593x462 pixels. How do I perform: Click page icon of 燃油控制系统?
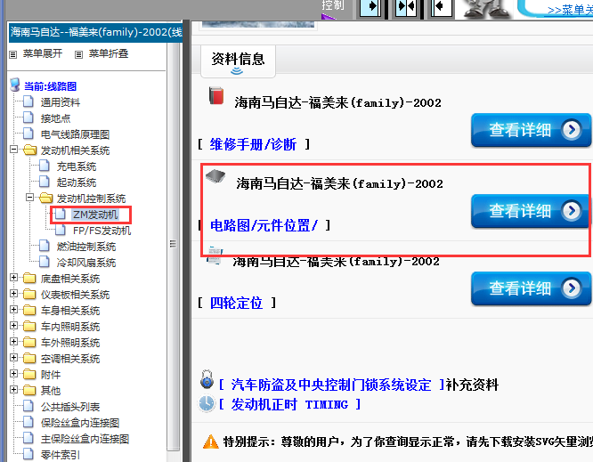pos(45,246)
